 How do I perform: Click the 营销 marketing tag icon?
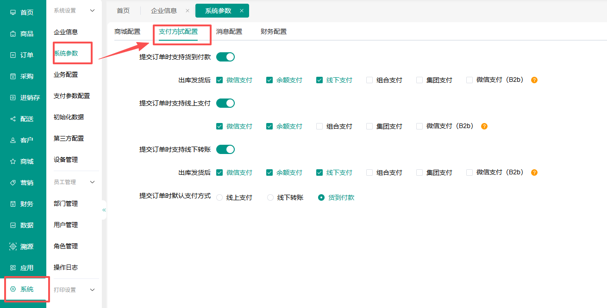(x=13, y=183)
